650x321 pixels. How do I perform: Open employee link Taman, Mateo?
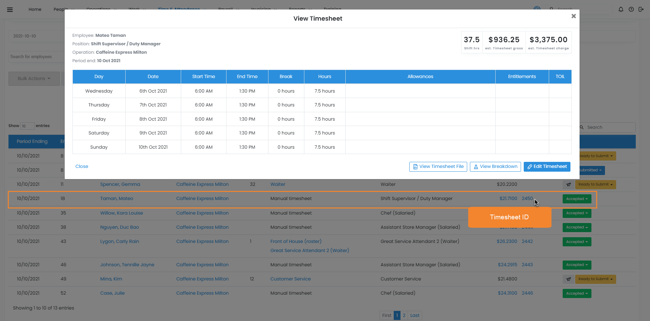tap(117, 198)
